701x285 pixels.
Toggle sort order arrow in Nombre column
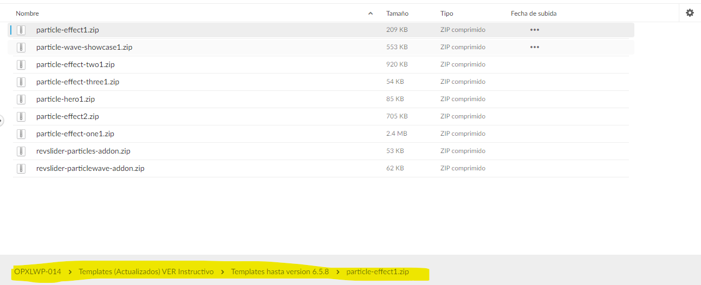[371, 14]
